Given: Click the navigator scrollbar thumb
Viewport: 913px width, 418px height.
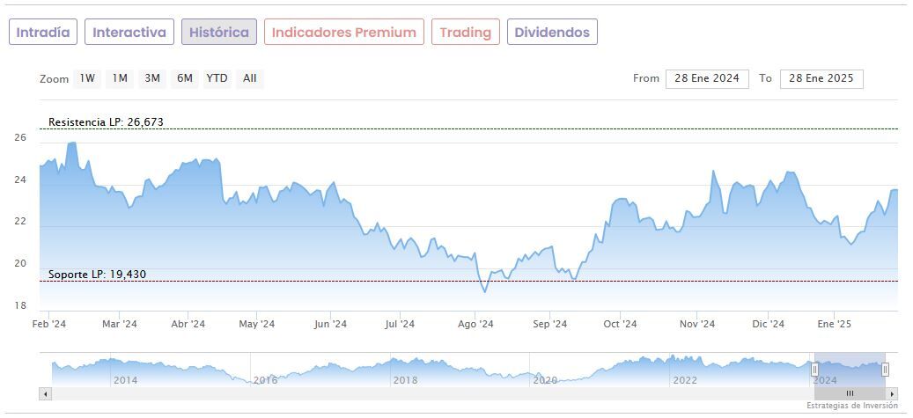Looking at the screenshot, I should (x=850, y=393).
